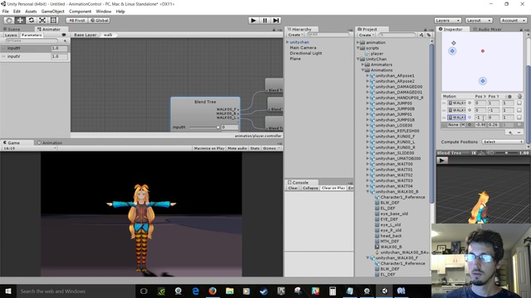Viewport: 531px width, 298px height.
Task: Select the Rect transform tool
Action: [53, 20]
